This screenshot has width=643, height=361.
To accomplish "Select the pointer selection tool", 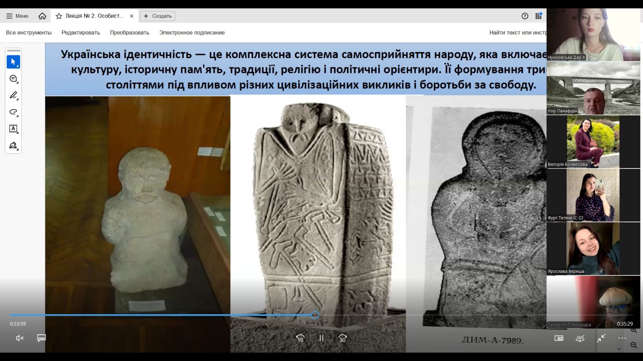I will tap(13, 61).
